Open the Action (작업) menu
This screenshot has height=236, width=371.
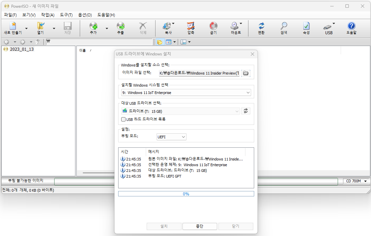(47, 15)
